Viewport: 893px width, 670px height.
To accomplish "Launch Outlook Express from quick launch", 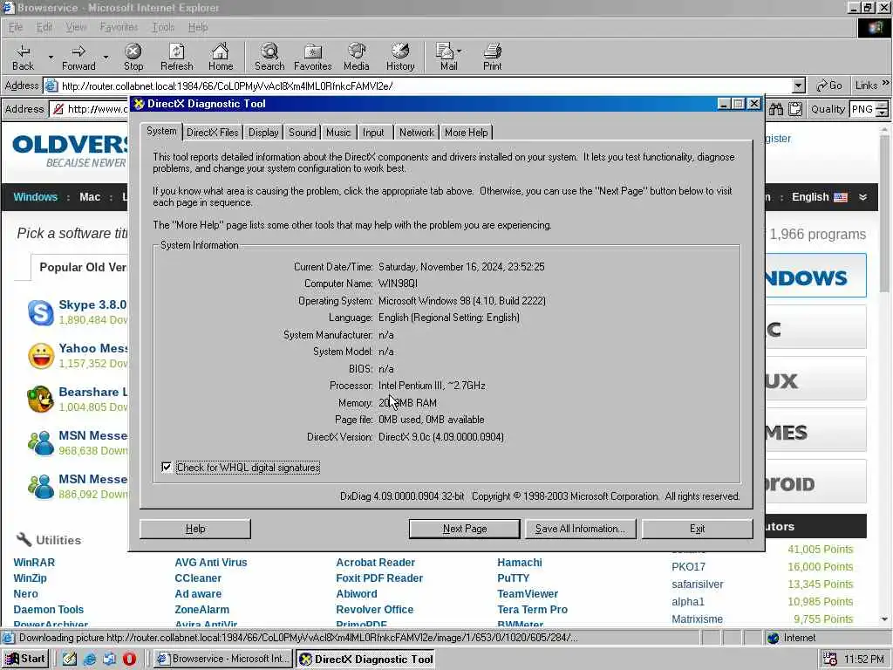I will click(x=109, y=659).
